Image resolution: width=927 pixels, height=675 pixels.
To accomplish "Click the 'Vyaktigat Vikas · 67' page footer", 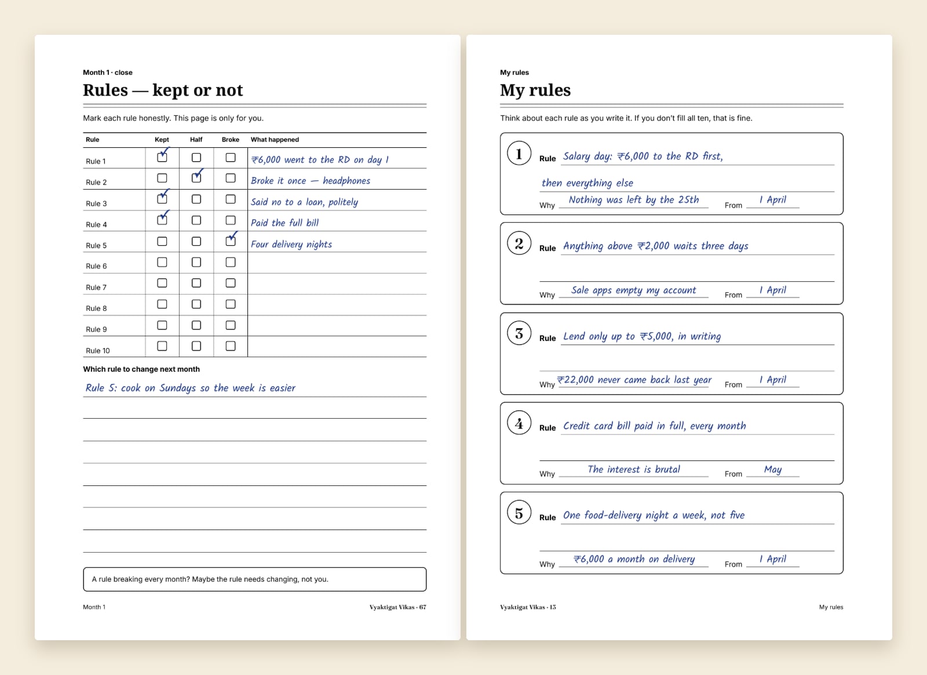I will click(x=397, y=607).
